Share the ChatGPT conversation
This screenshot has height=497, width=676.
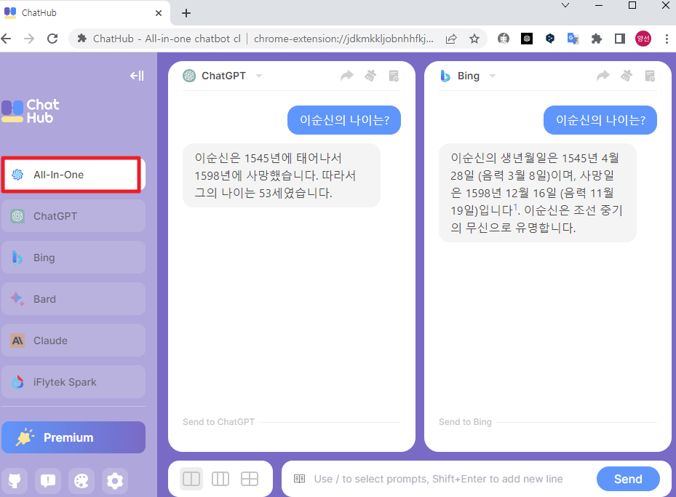tap(347, 76)
